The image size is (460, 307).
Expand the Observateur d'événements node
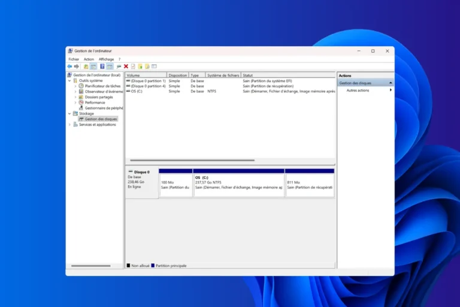75,91
